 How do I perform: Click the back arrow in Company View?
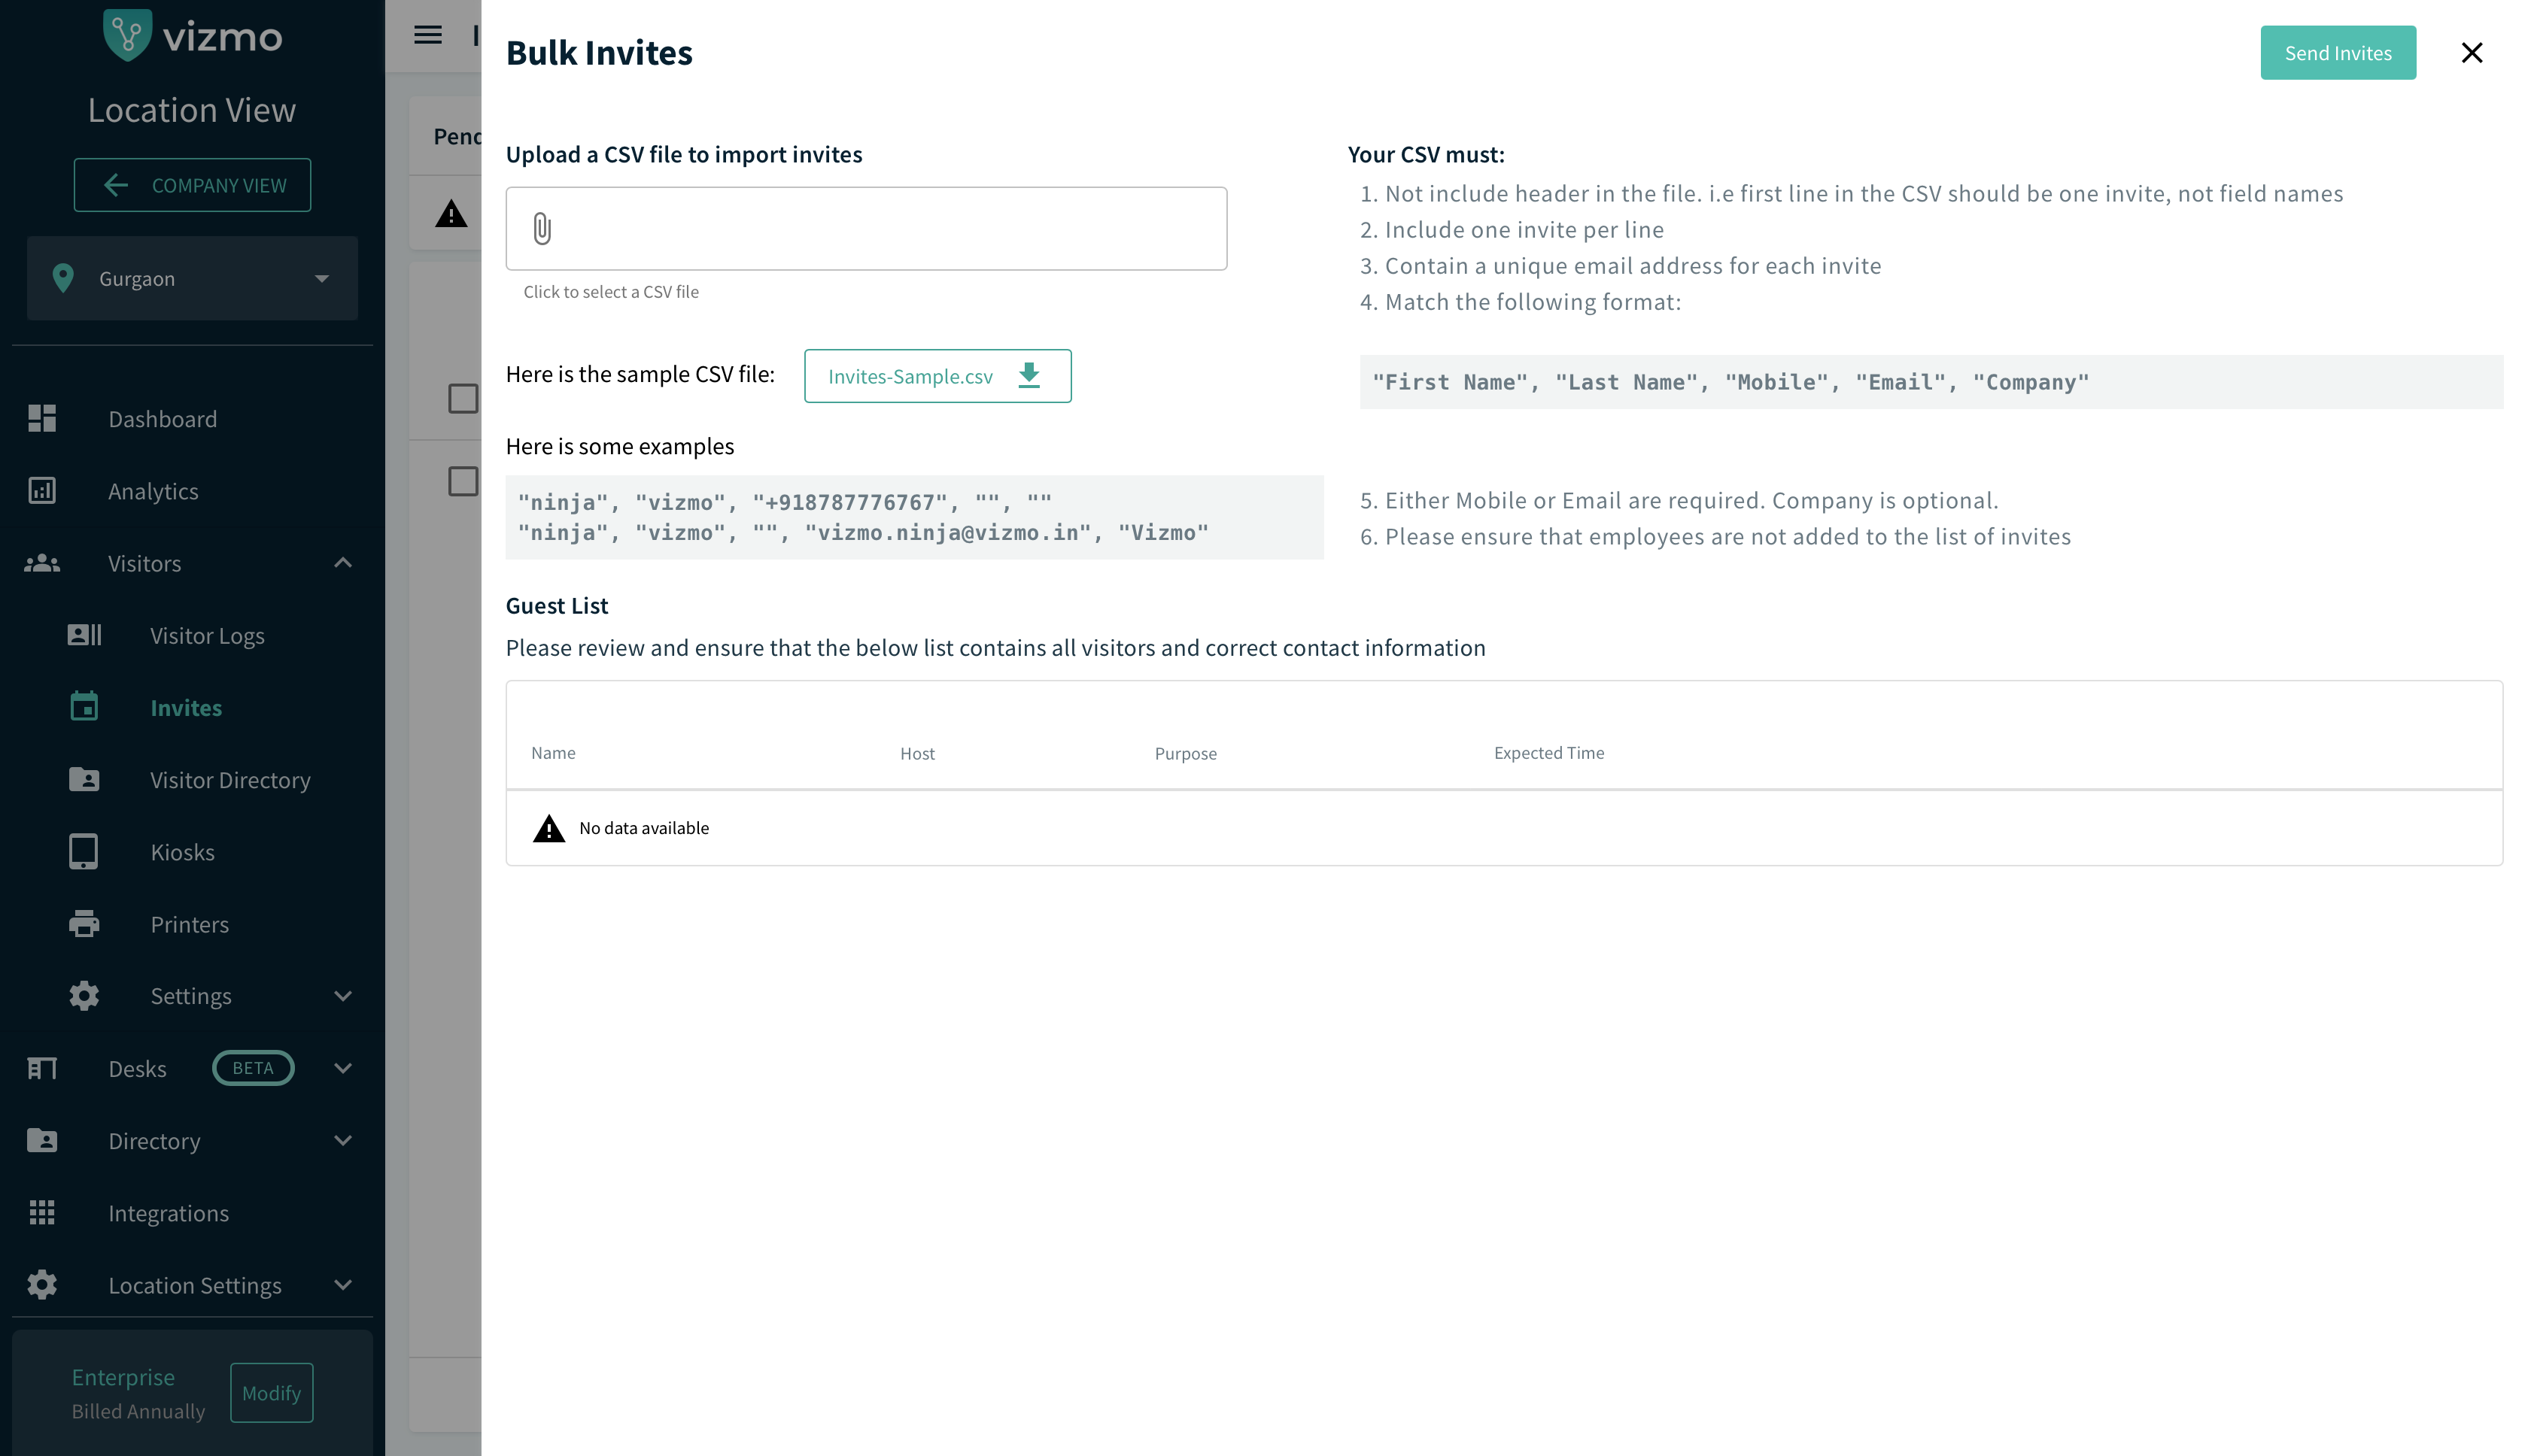pos(116,185)
